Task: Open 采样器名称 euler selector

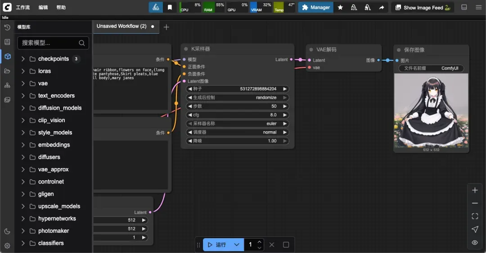Action: pos(238,124)
